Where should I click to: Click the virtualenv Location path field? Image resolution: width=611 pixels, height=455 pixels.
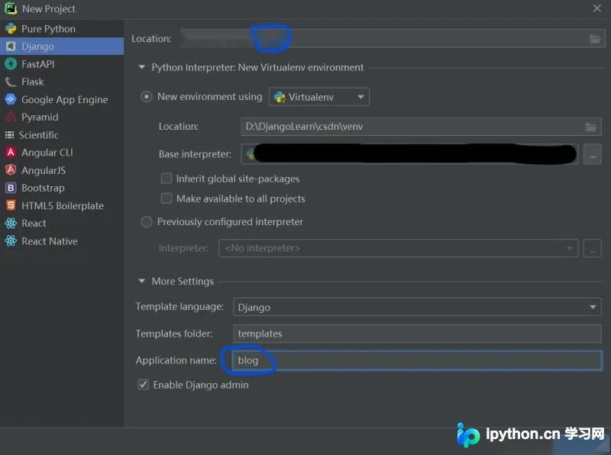tap(421, 127)
